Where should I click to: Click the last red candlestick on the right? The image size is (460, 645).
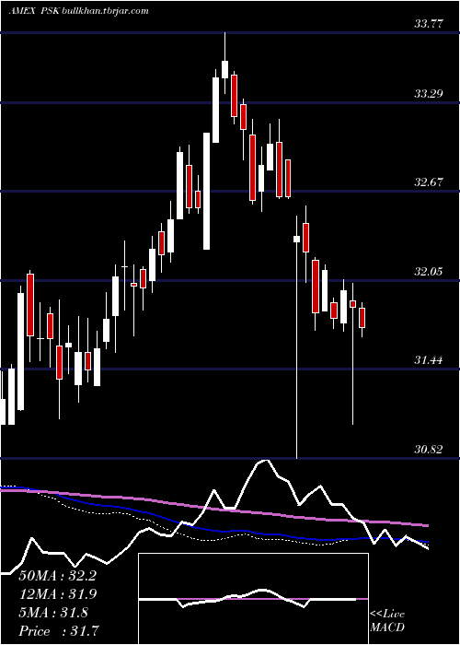[362, 318]
